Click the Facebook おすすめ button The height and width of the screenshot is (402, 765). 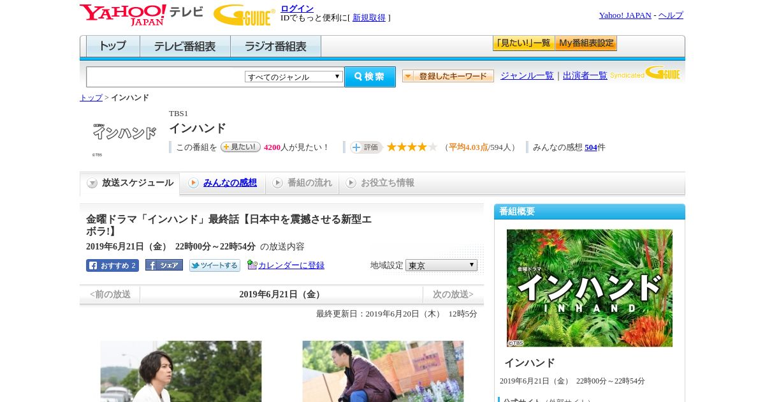(112, 265)
